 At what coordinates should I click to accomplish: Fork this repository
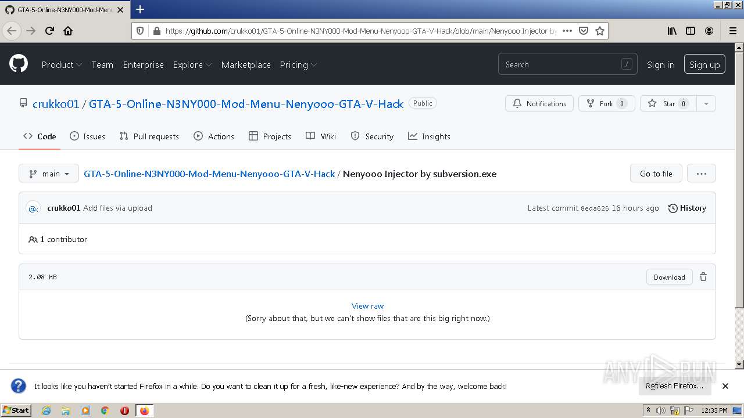pyautogui.click(x=606, y=103)
